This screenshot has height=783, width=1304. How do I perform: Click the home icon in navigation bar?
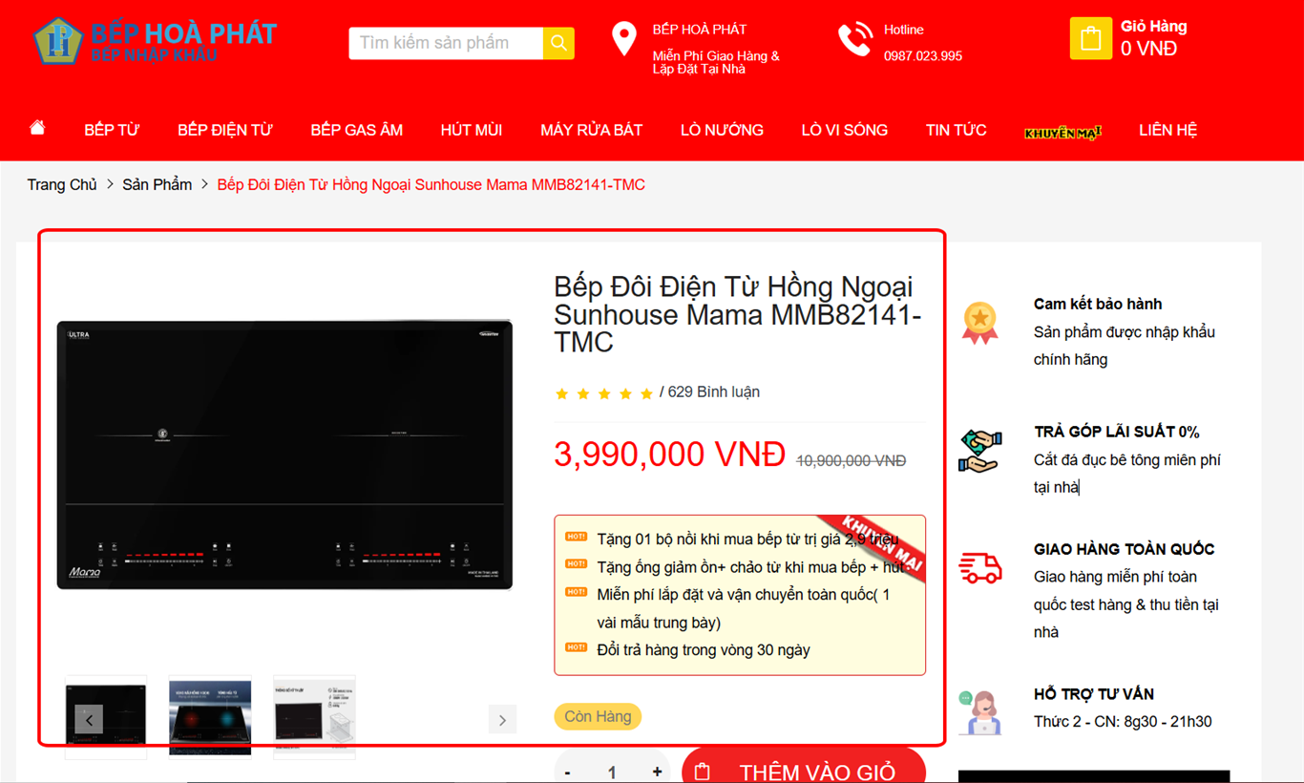pyautogui.click(x=37, y=128)
